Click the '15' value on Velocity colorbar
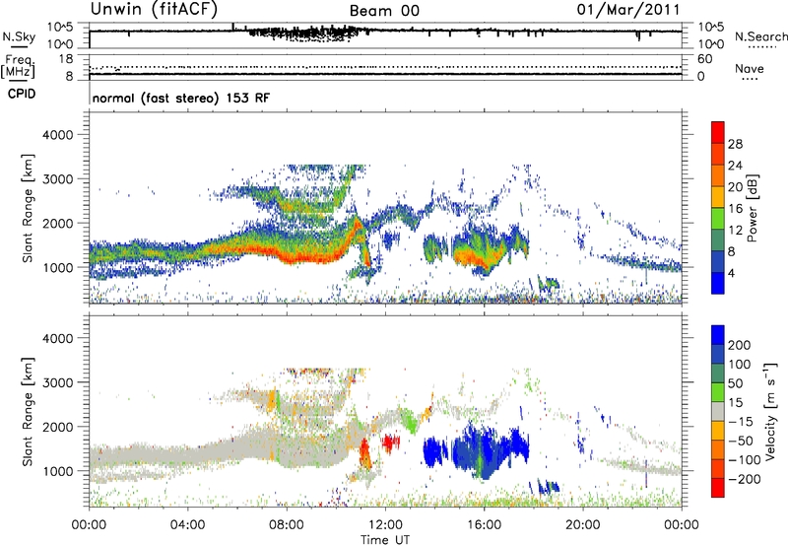Screen dimensions: 788x546 click(735, 403)
